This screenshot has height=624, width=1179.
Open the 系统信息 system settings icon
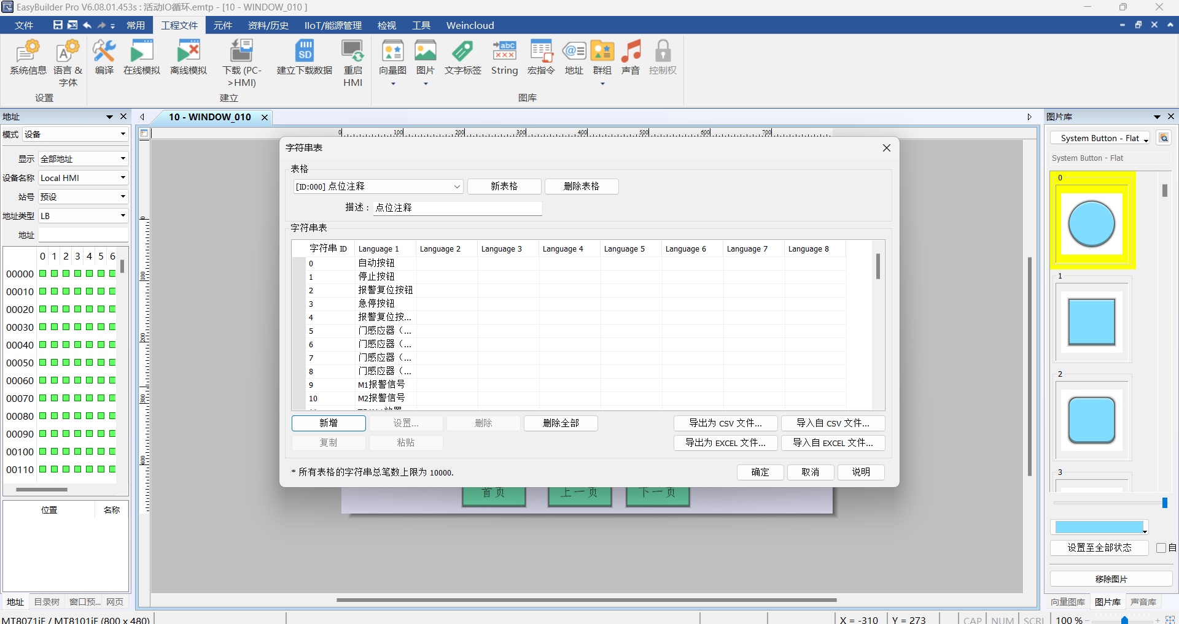28,58
